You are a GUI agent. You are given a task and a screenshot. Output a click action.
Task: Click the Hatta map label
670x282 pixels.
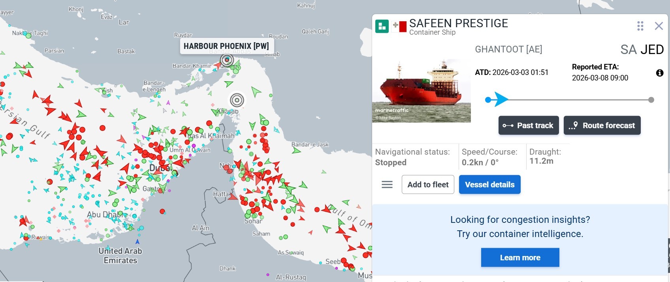pyautogui.click(x=221, y=194)
